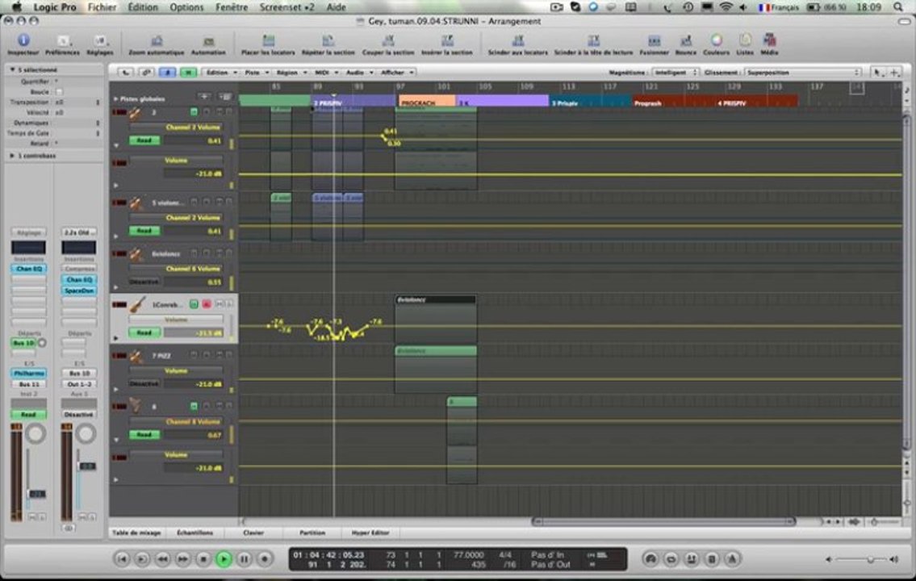916x581 pixels.
Task: Open the Préférences toolbar icon
Action: pyautogui.click(x=62, y=40)
